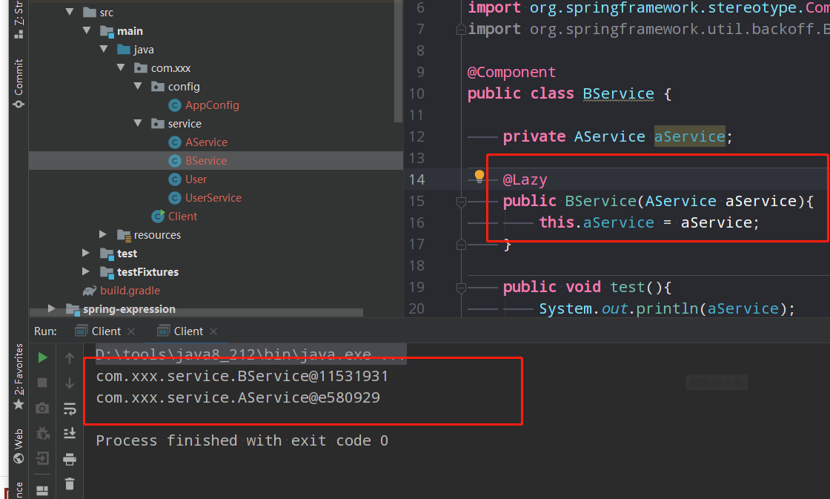
Task: Toggle the Scroll to End console icon
Action: [70, 433]
